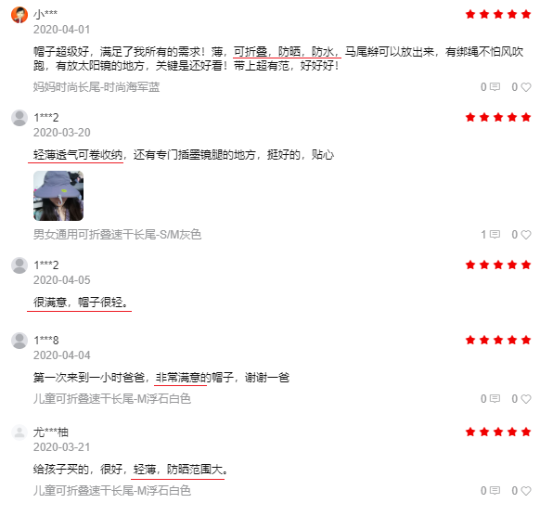Click the orange avatar of user 小***
540x529 pixels.
point(19,15)
